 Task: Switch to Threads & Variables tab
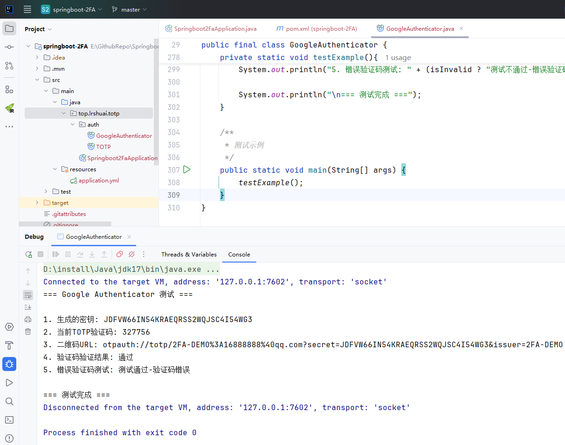click(x=189, y=255)
